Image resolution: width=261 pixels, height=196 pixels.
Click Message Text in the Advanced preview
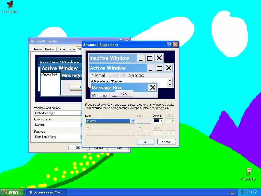tap(105, 95)
